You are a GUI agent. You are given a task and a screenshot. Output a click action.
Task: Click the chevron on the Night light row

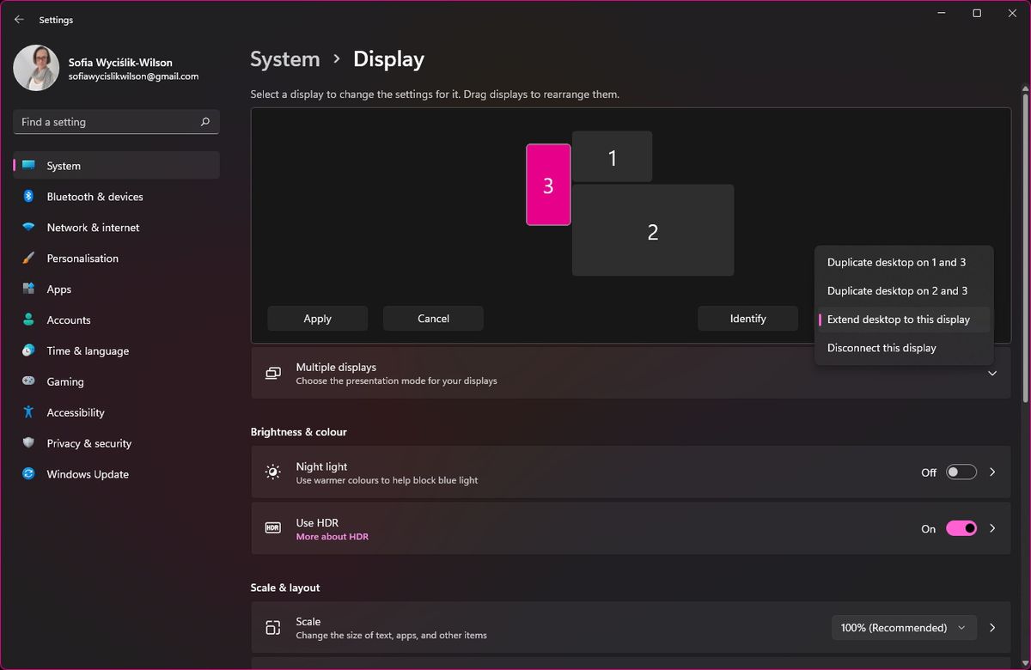[x=992, y=471]
